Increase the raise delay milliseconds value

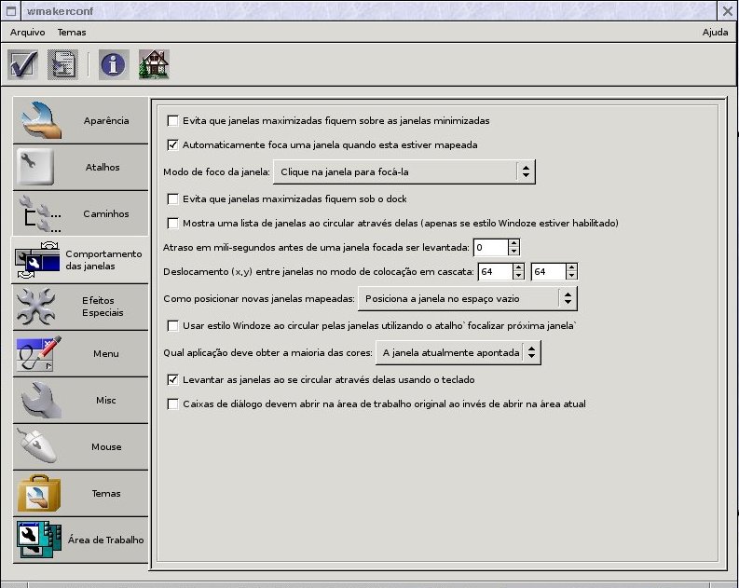(x=513, y=243)
